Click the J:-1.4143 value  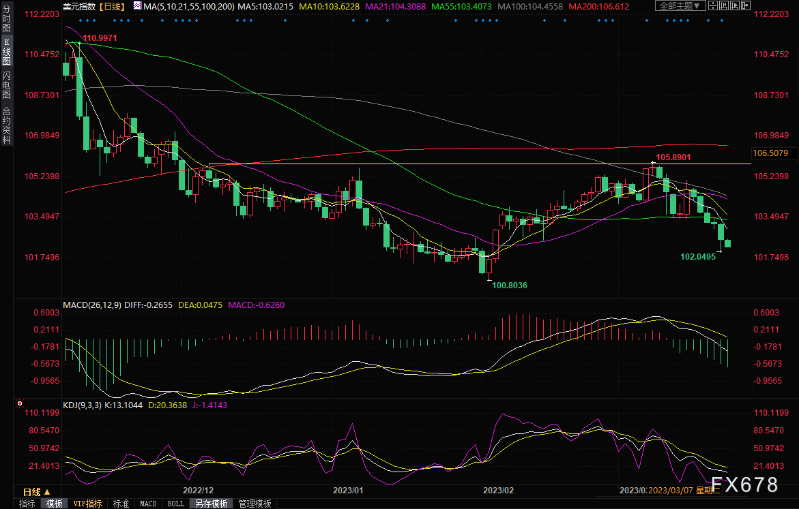point(209,405)
